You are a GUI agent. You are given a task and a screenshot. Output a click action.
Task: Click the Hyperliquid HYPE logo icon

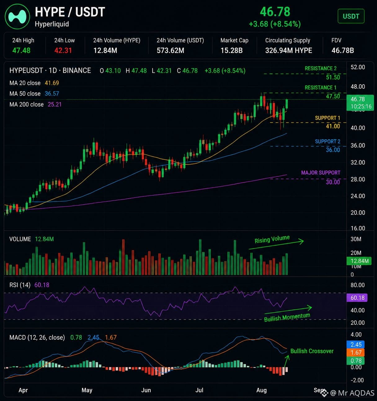[x=17, y=16]
